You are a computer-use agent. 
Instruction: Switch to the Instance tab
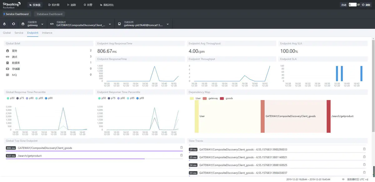(x=47, y=33)
